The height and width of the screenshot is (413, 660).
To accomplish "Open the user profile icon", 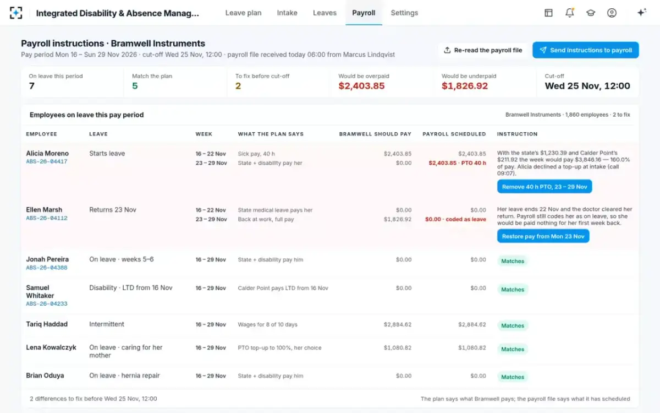I will coord(612,13).
